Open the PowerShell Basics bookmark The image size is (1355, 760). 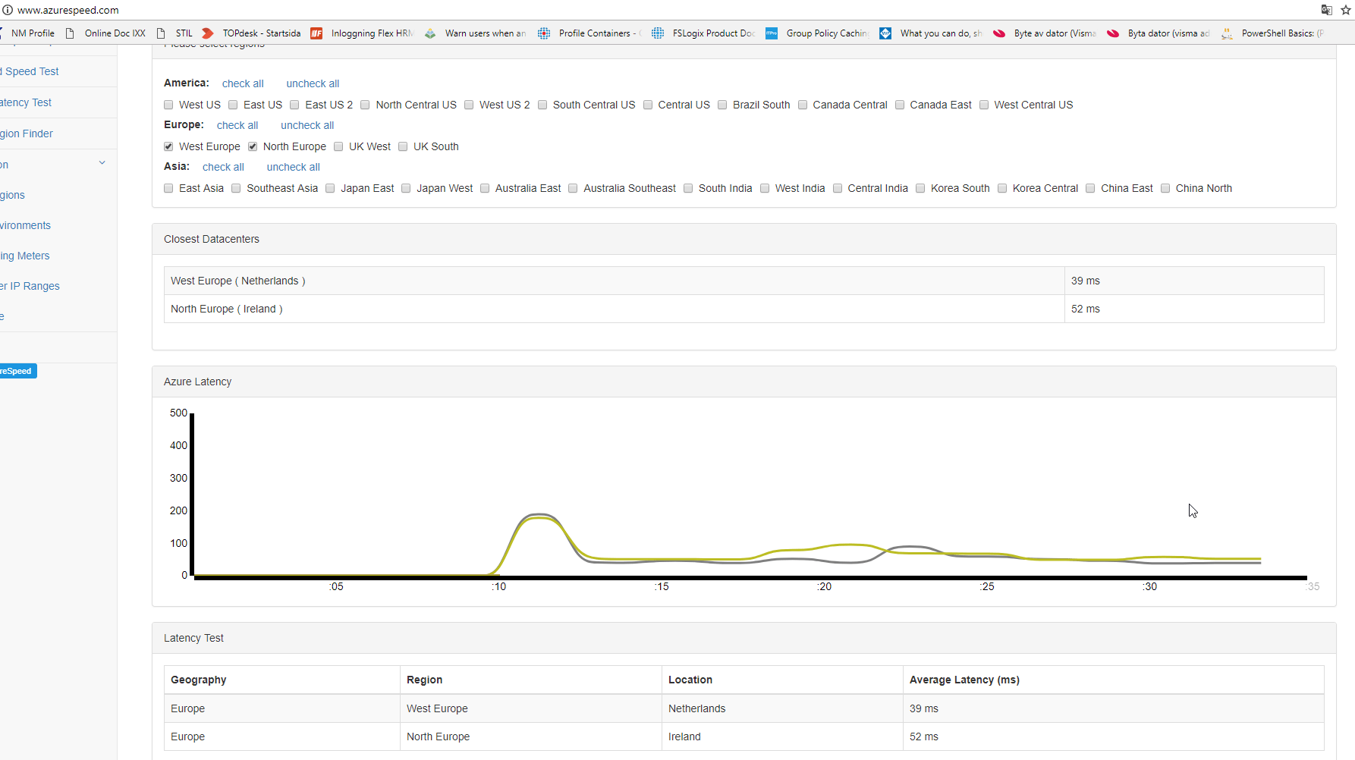(x=1272, y=33)
